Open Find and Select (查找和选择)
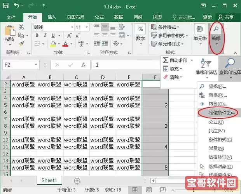The height and width of the screenshot is (194, 241). pos(230,68)
